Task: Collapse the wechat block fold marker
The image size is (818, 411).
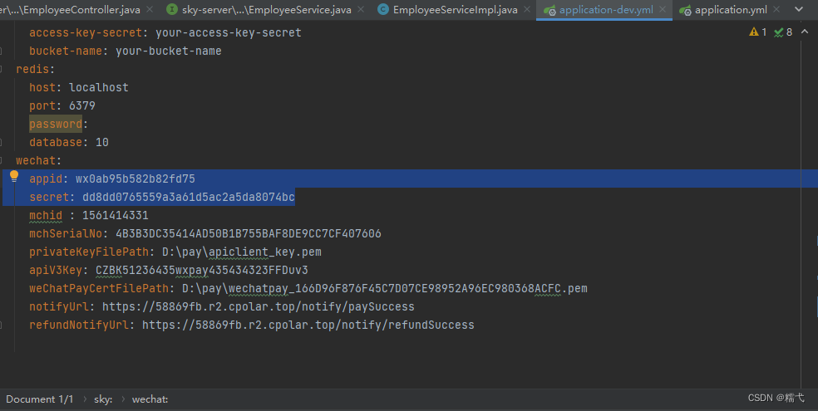Action: 2,160
